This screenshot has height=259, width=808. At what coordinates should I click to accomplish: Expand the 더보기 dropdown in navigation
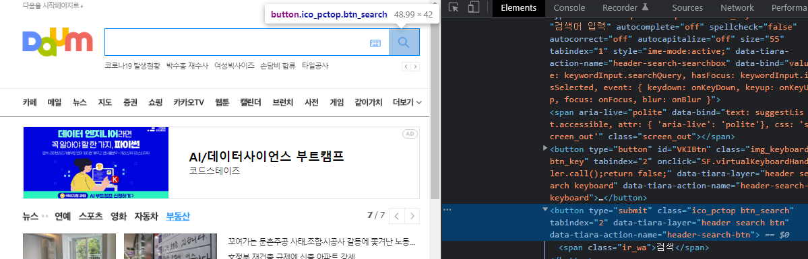point(407,102)
